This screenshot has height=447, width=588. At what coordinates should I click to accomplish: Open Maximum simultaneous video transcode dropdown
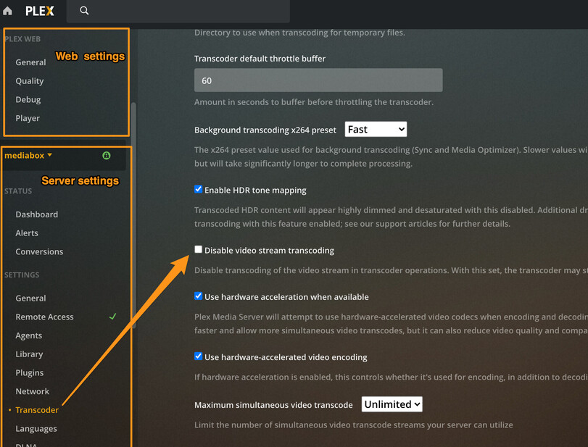coord(392,404)
